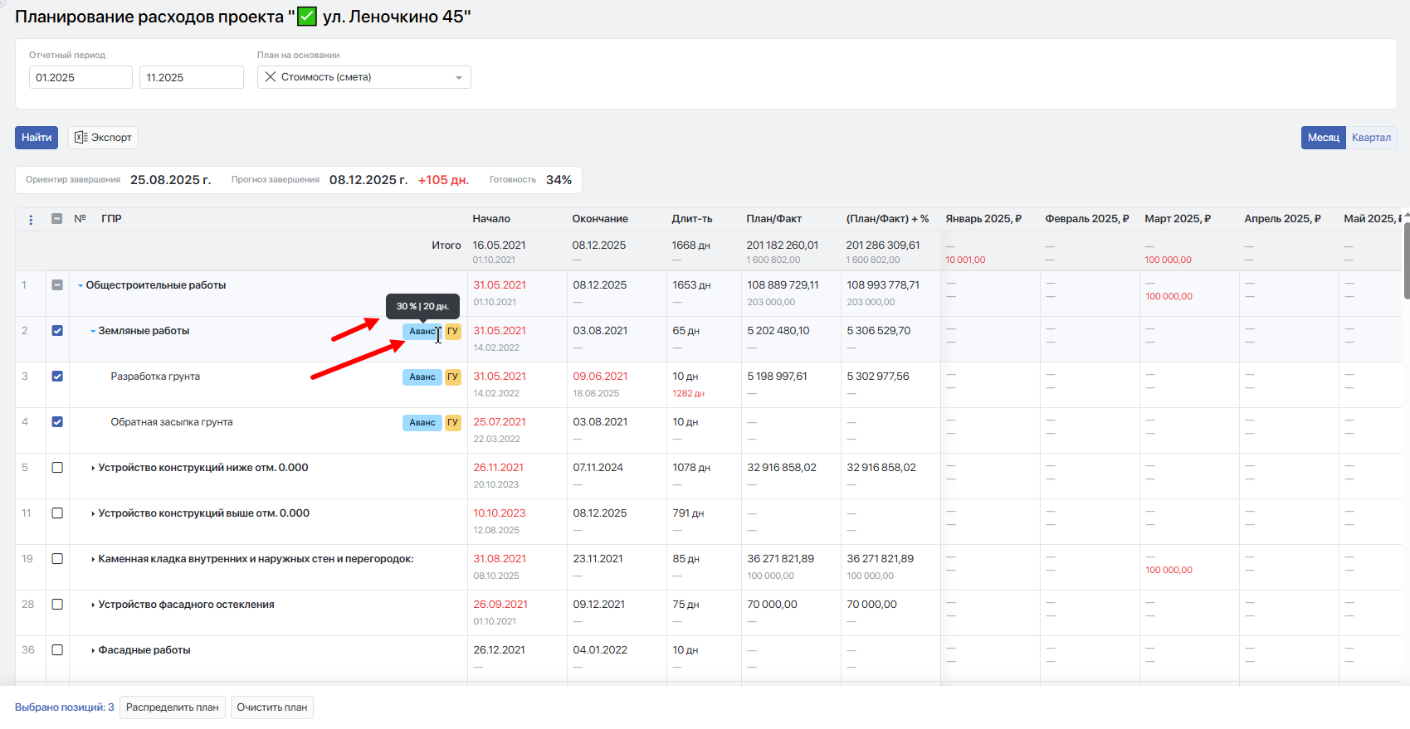Check the Фасадные работы row checkbox
The image size is (1410, 729).
[57, 650]
